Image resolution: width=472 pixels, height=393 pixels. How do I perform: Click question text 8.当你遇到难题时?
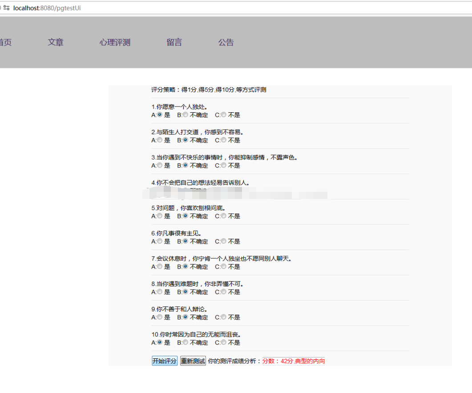197,284
